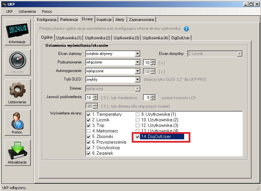Click the UKP title bar application icon
The width and height of the screenshot is (261, 191).
click(4, 4)
